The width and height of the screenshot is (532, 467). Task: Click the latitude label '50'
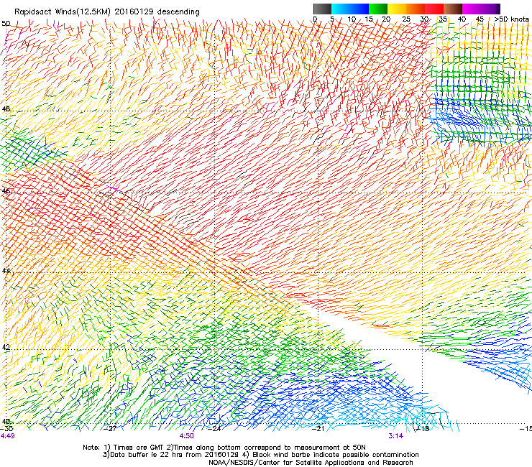(6, 24)
